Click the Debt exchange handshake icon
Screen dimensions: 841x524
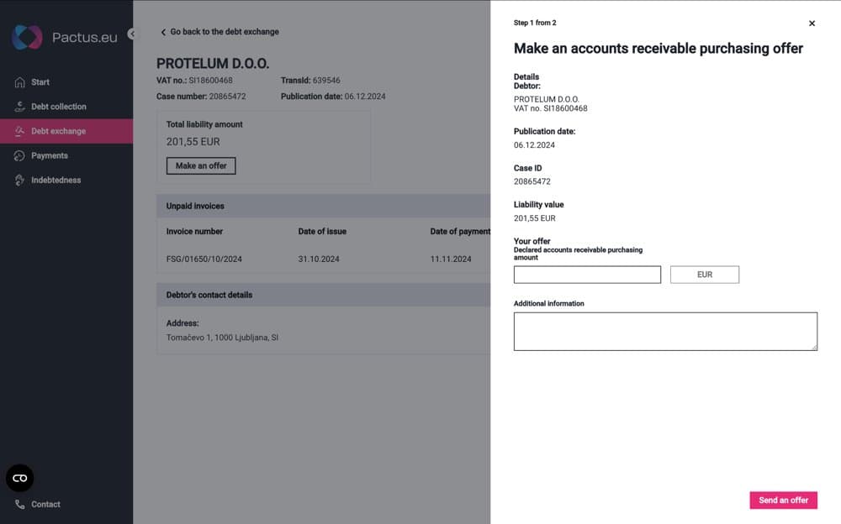pos(19,131)
